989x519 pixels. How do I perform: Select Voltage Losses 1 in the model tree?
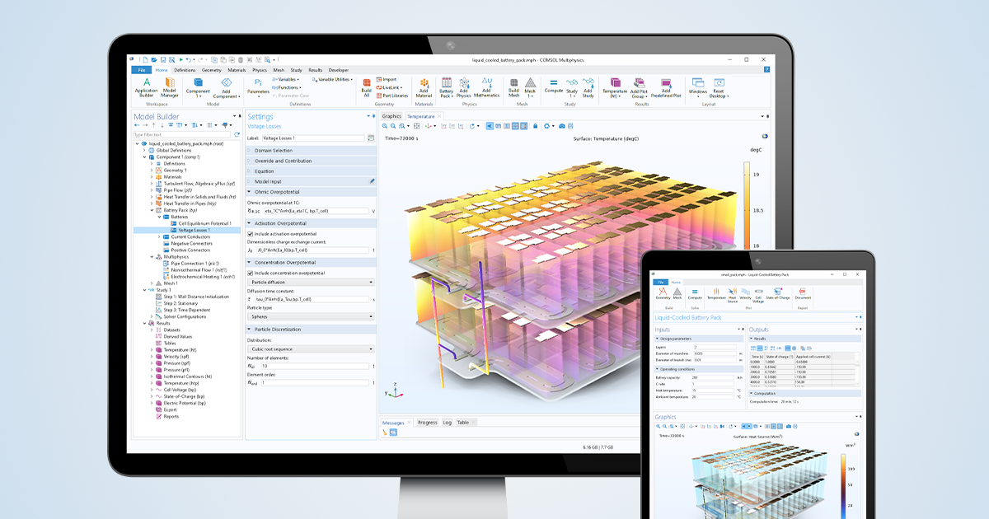click(195, 230)
